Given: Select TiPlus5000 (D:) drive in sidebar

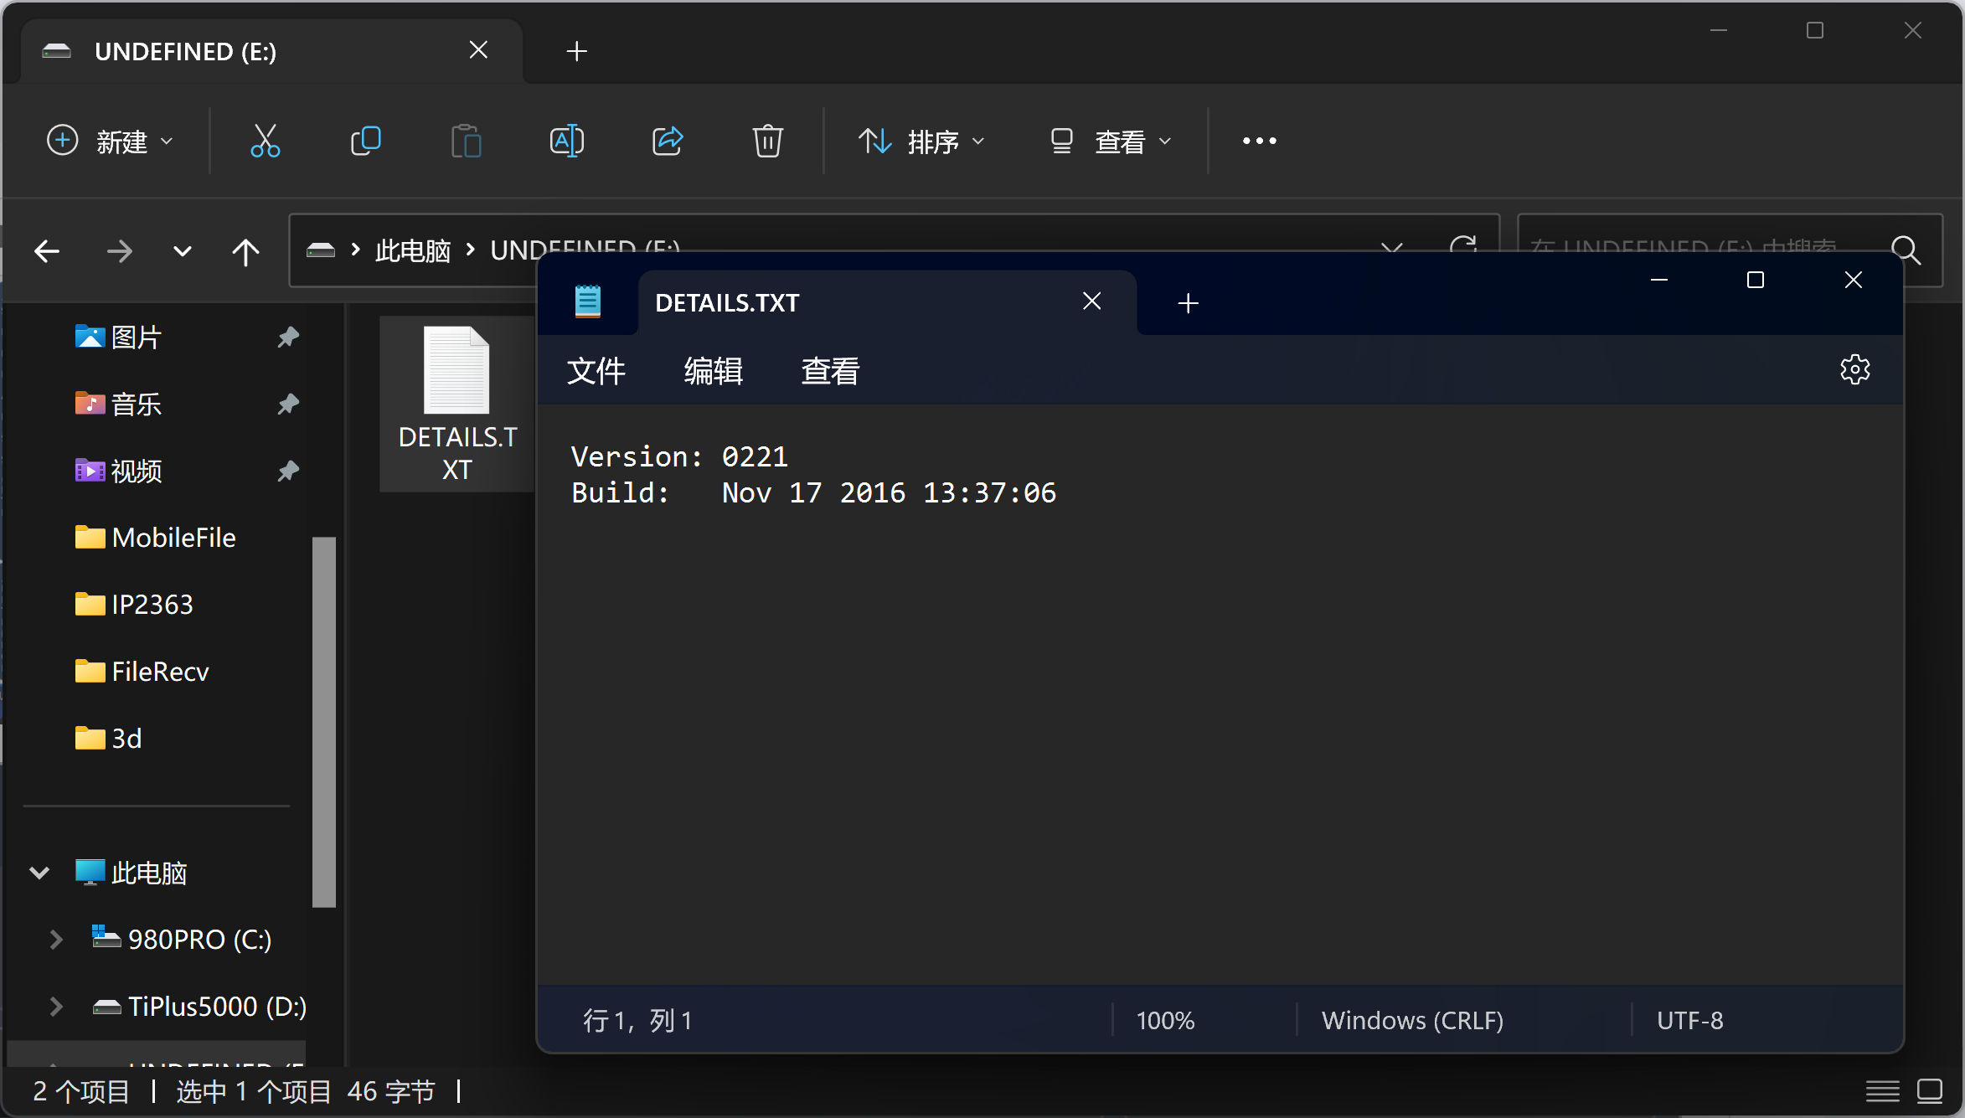Looking at the screenshot, I should tap(199, 1006).
